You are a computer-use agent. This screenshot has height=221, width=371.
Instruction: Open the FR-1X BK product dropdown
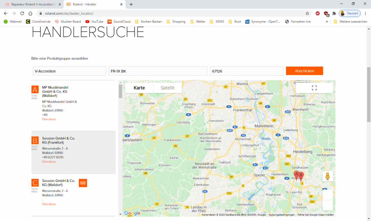[x=158, y=71]
